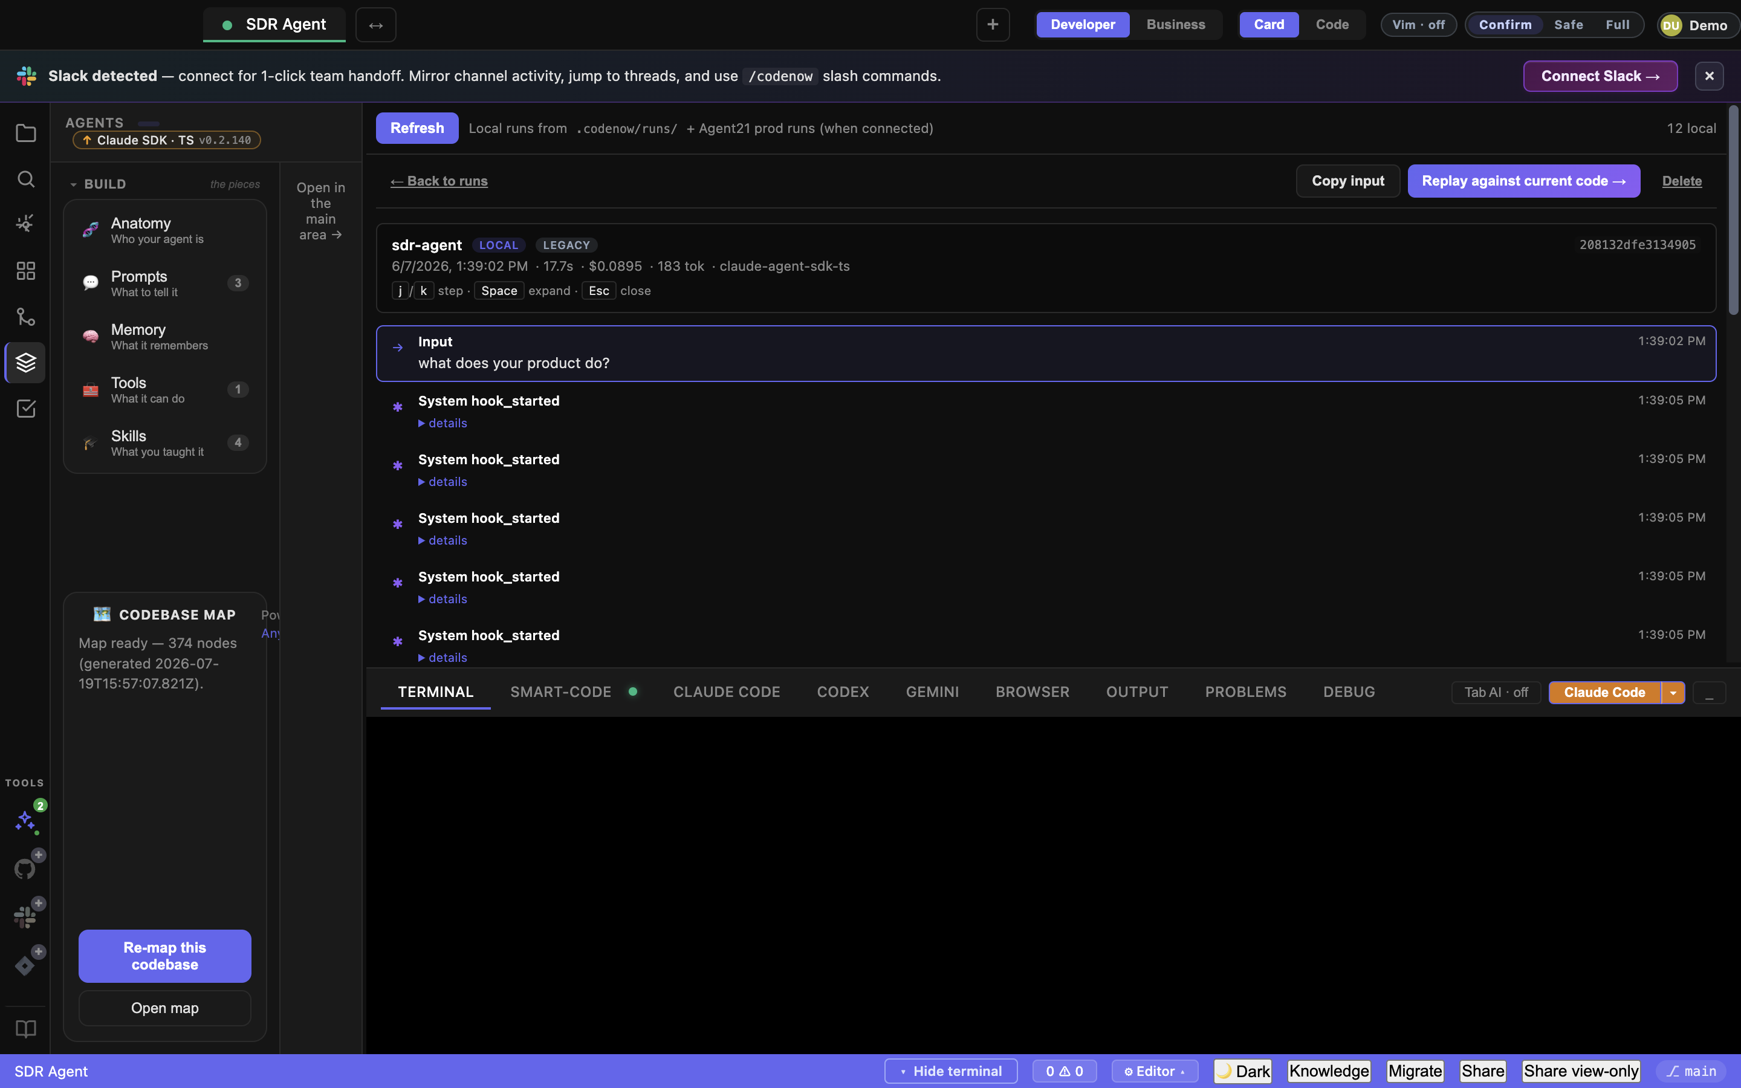Toggle the Dark theme button
Viewport: 1741px width, 1088px height.
tap(1243, 1070)
